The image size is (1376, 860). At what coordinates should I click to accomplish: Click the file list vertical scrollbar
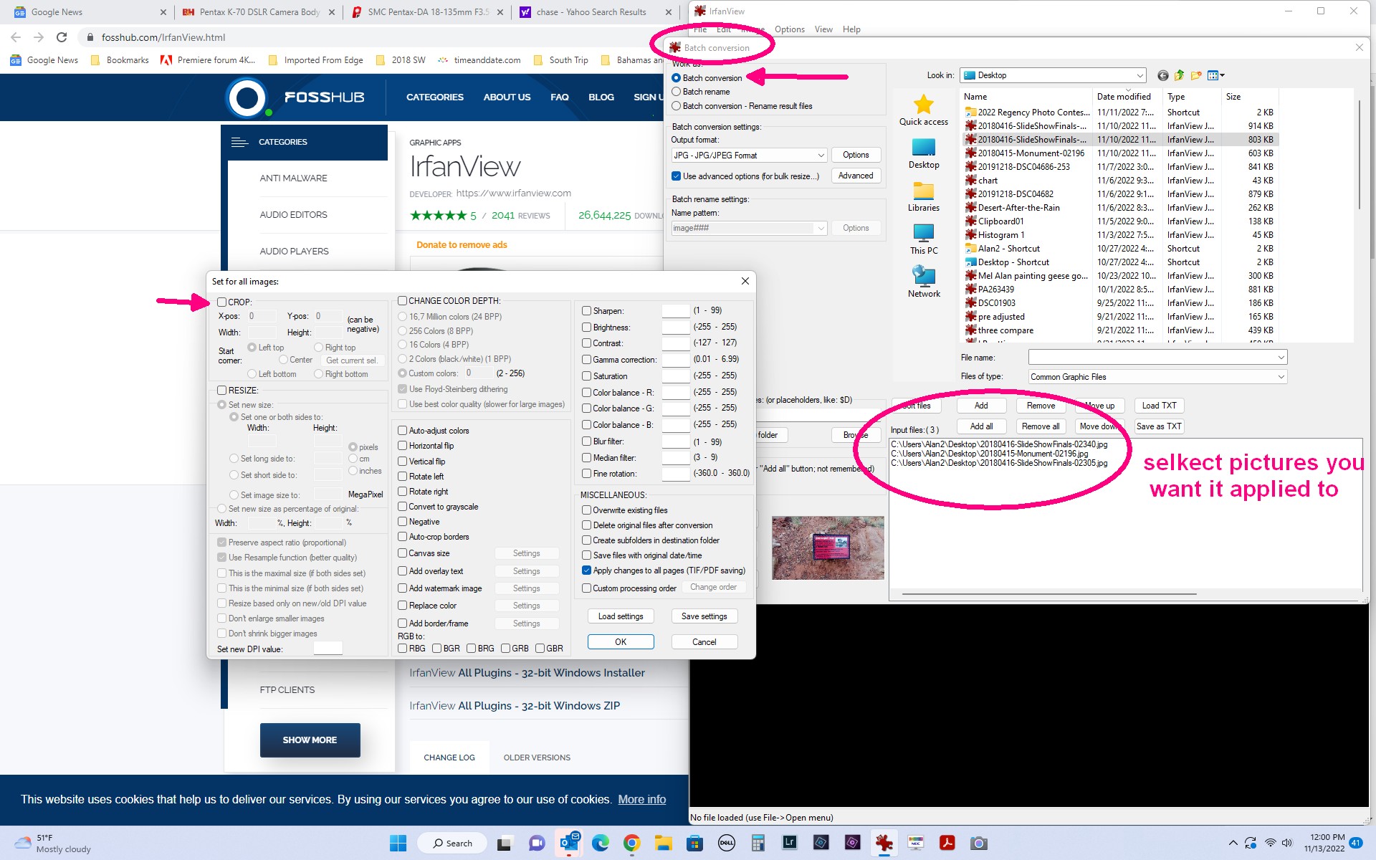pyautogui.click(x=1359, y=154)
